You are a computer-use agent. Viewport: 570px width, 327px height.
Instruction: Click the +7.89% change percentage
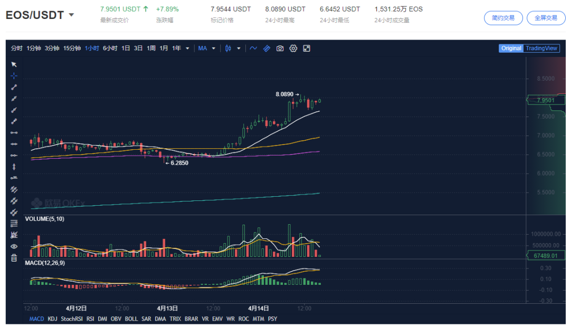click(167, 9)
